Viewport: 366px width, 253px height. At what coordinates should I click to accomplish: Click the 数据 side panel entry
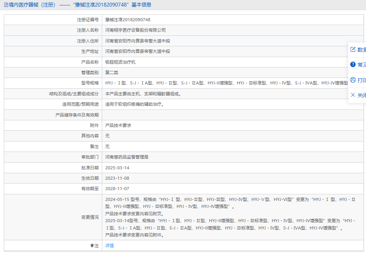[x=357, y=49]
